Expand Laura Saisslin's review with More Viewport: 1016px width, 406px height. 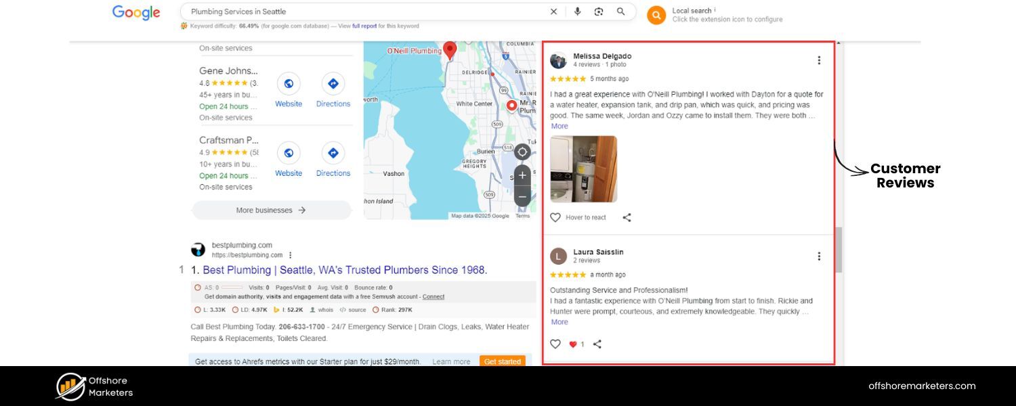(x=559, y=322)
